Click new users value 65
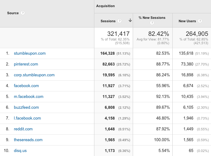Viewport: 211px width, 156px height. (191, 151)
